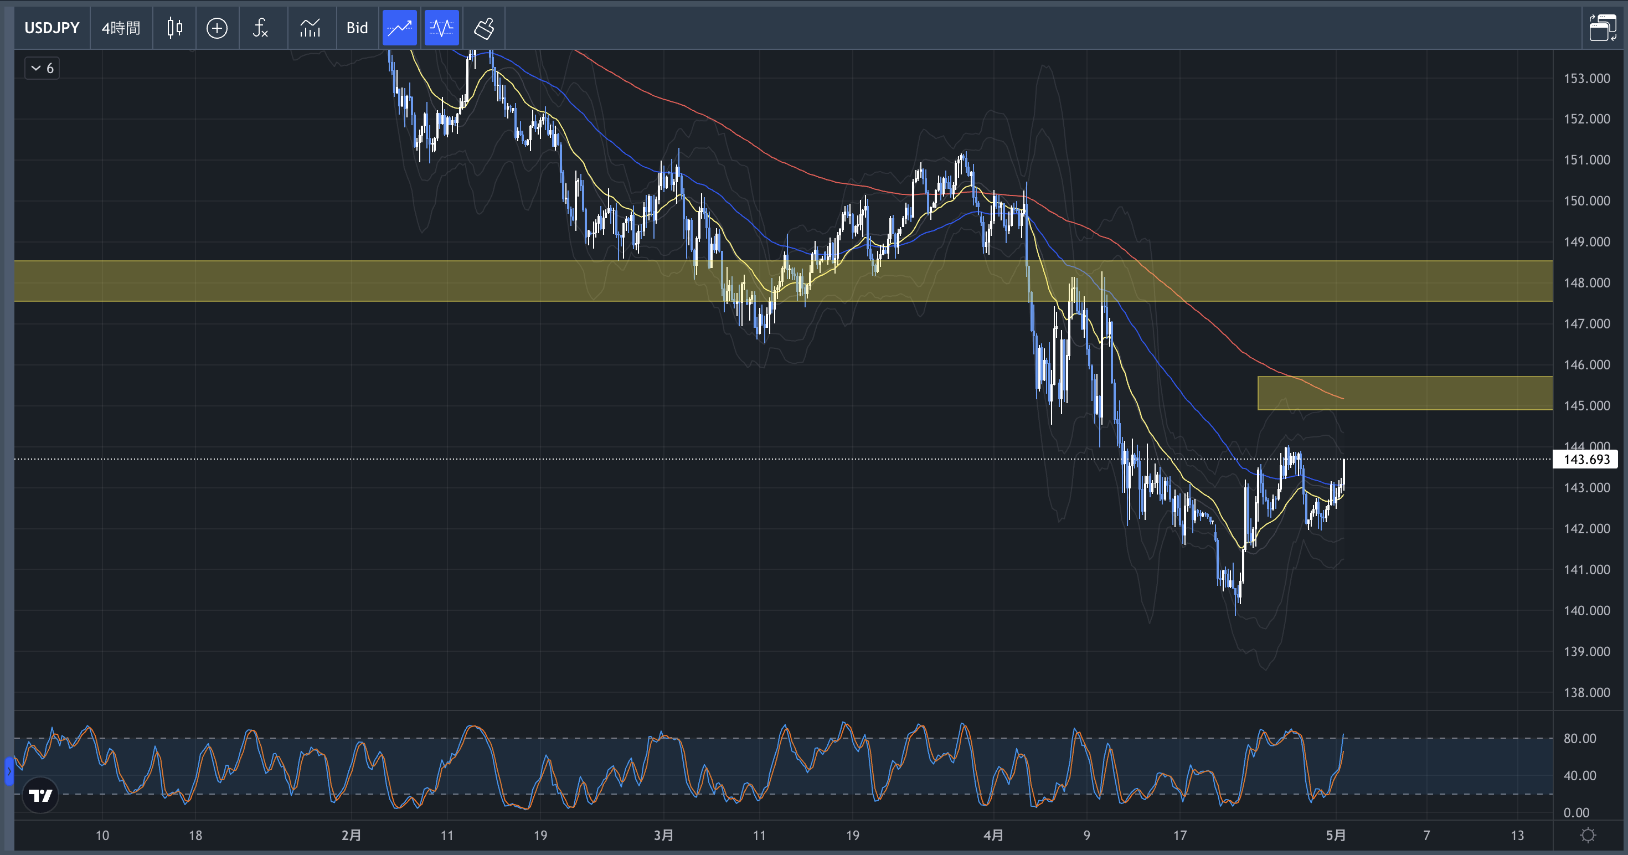Select the eraser cleanup tool

pos(484,28)
